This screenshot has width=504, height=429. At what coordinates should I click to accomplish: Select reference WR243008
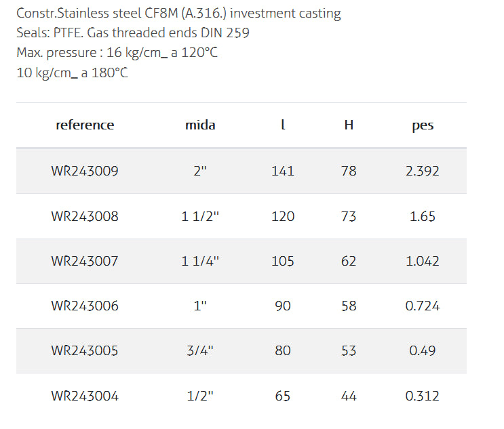tap(85, 216)
